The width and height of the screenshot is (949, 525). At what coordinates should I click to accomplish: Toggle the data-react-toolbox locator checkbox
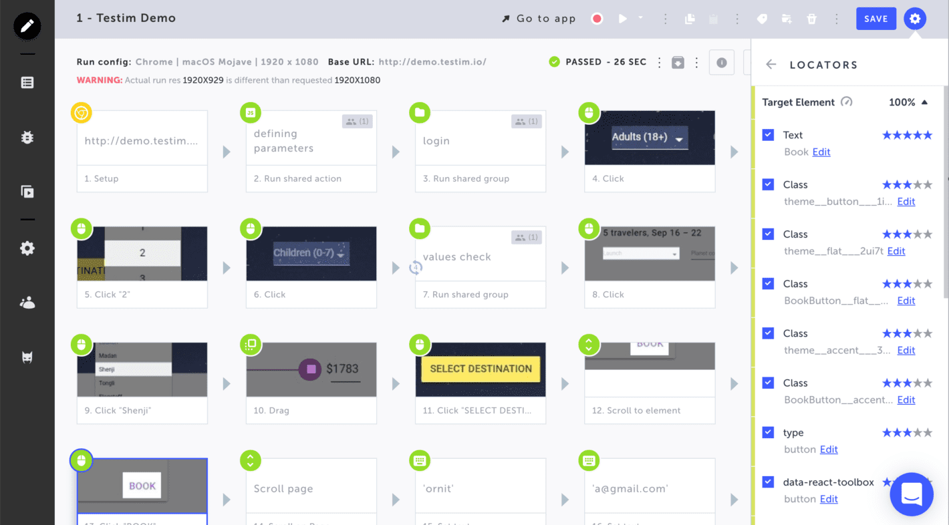[768, 482]
